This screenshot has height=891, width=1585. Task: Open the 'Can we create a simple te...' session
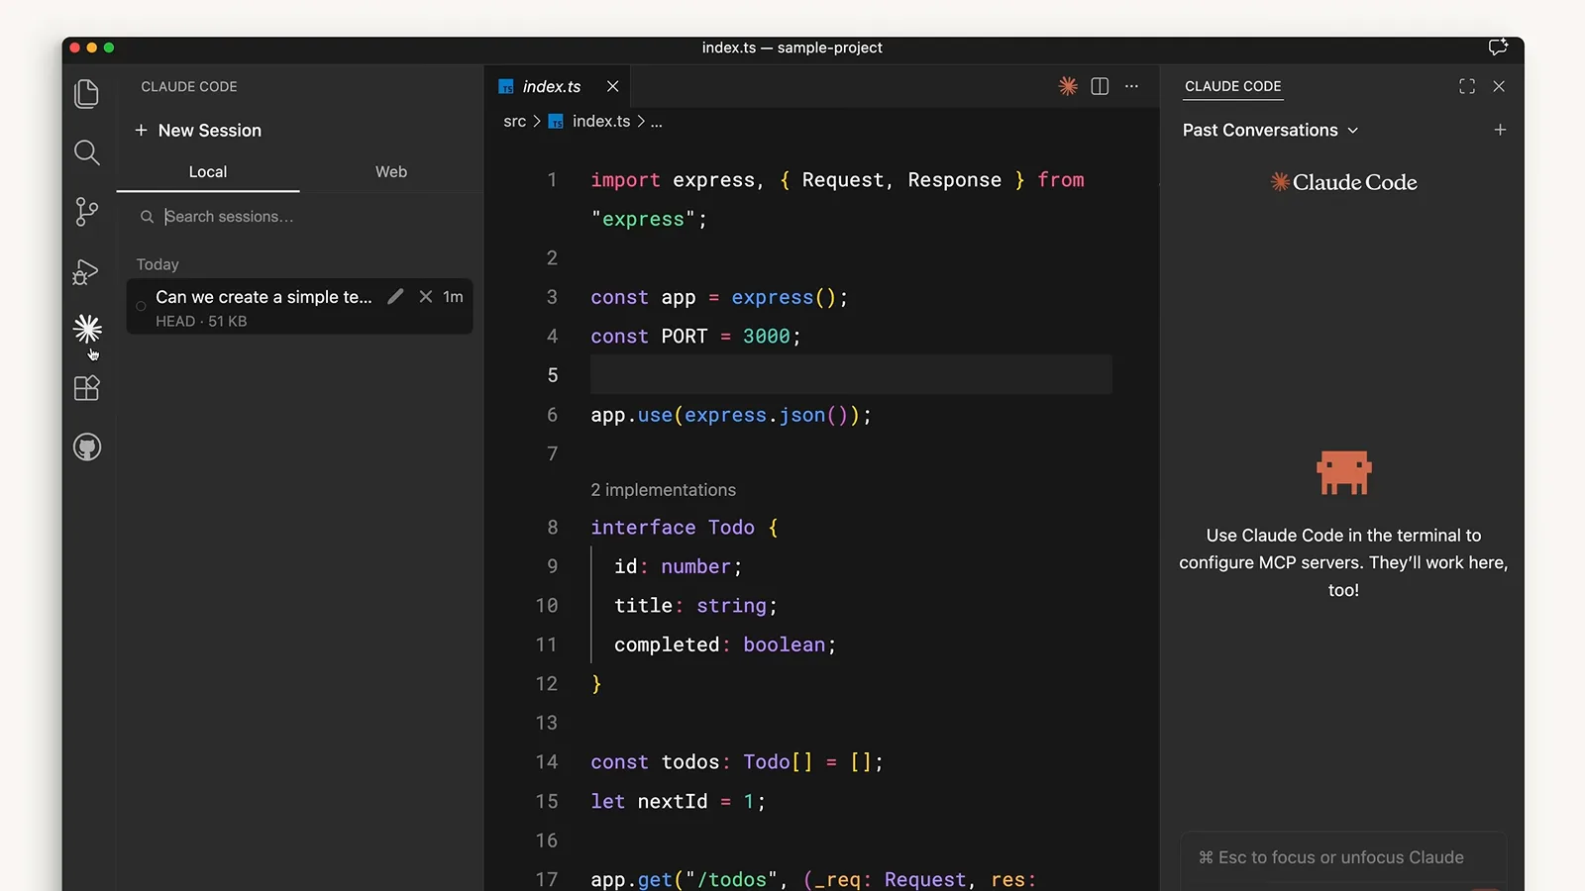pyautogui.click(x=300, y=307)
